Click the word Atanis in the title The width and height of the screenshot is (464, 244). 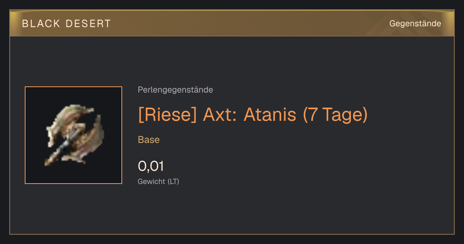[270, 115]
